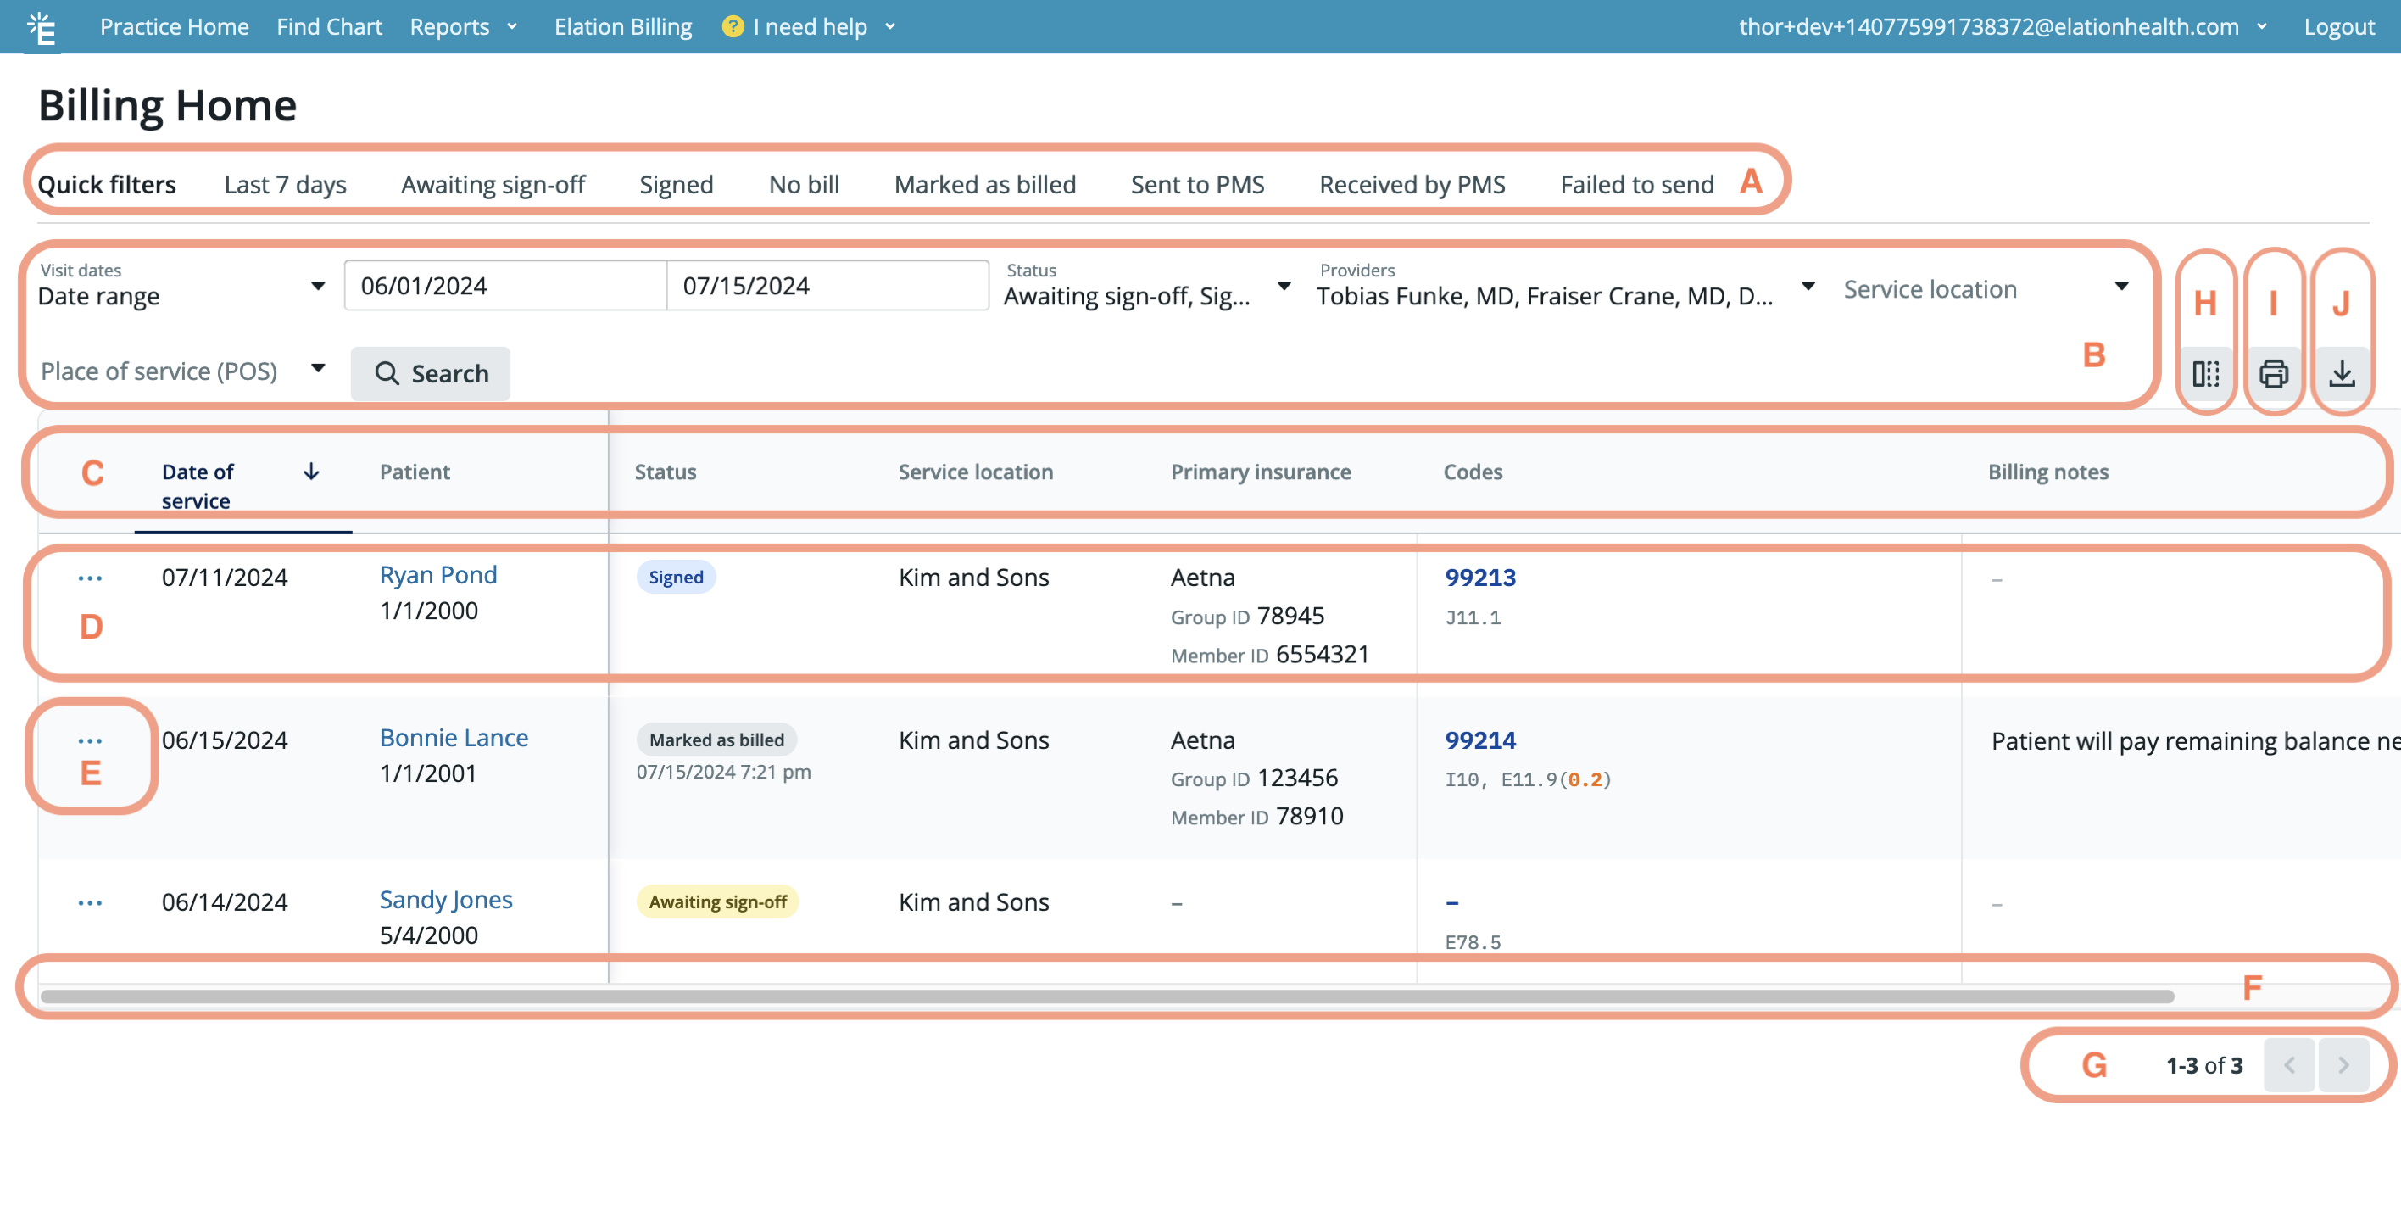Toggle the Marked as billed quick filter
Viewport: 2401px width, 1228px height.
pyautogui.click(x=984, y=185)
